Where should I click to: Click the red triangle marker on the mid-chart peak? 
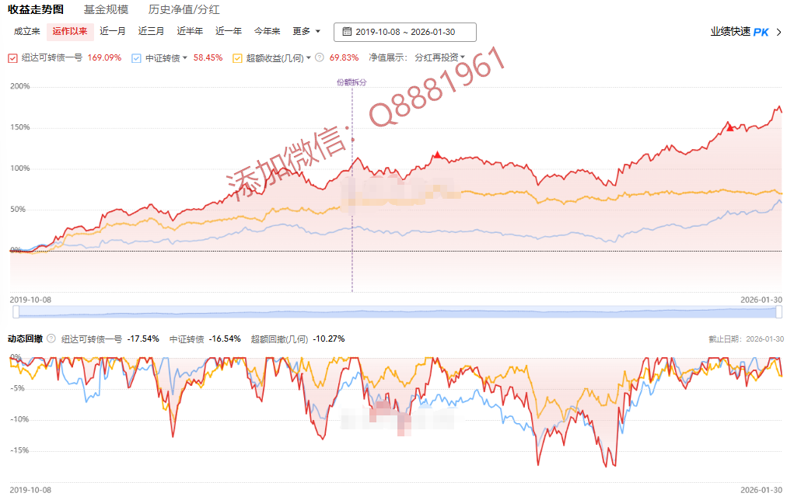(438, 155)
